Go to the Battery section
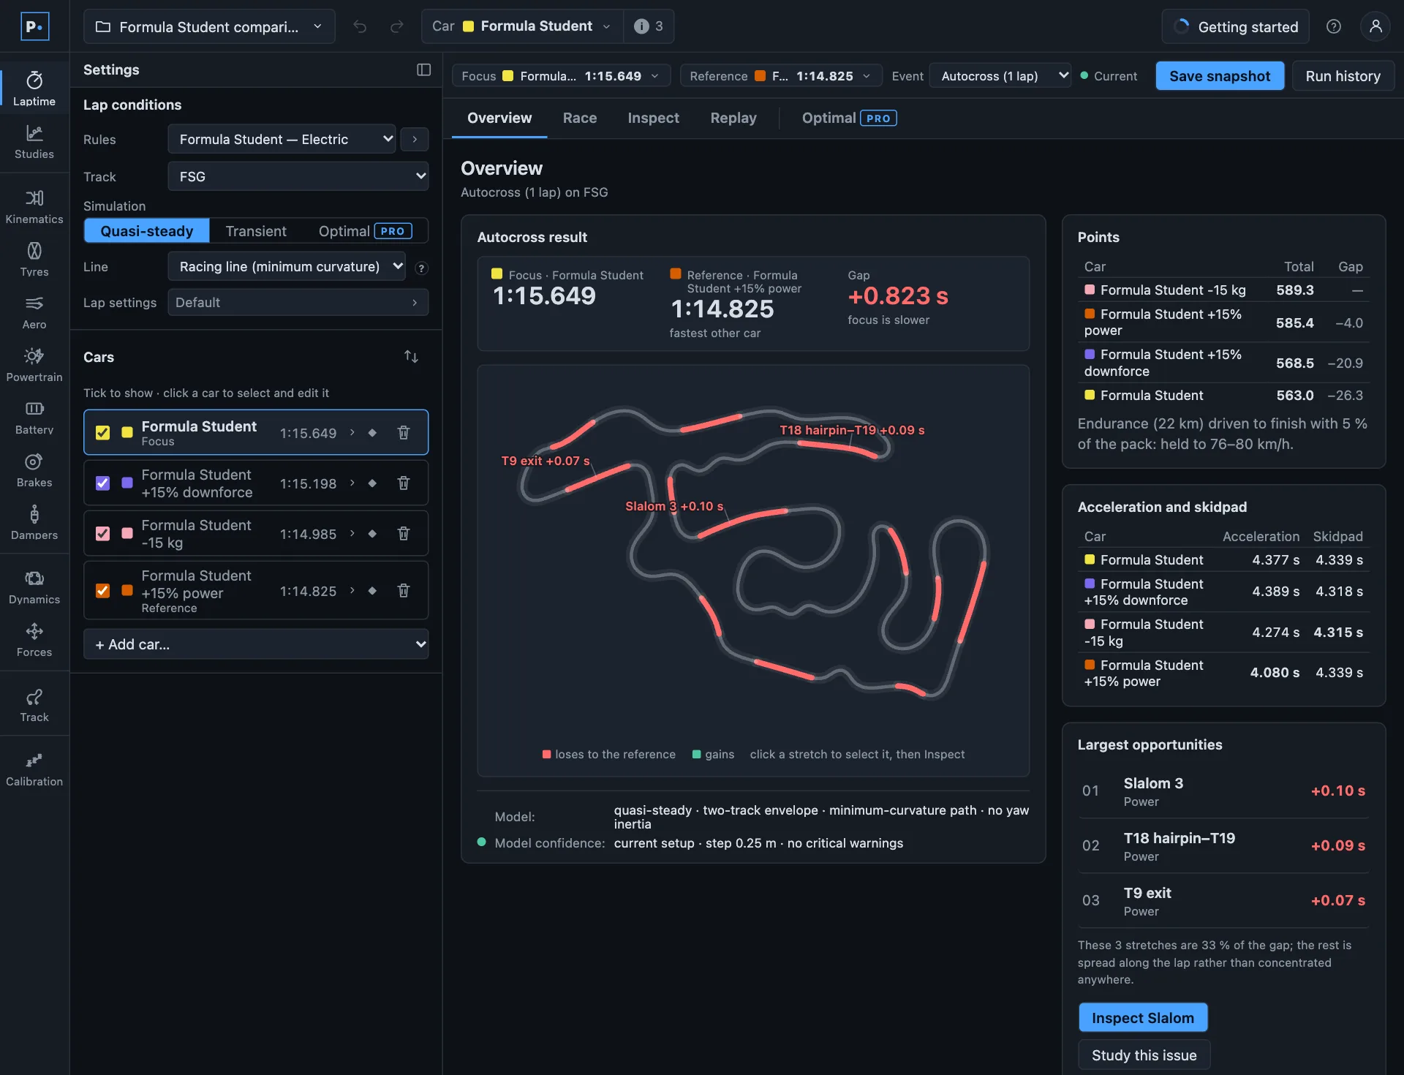This screenshot has height=1075, width=1404. pyautogui.click(x=34, y=418)
